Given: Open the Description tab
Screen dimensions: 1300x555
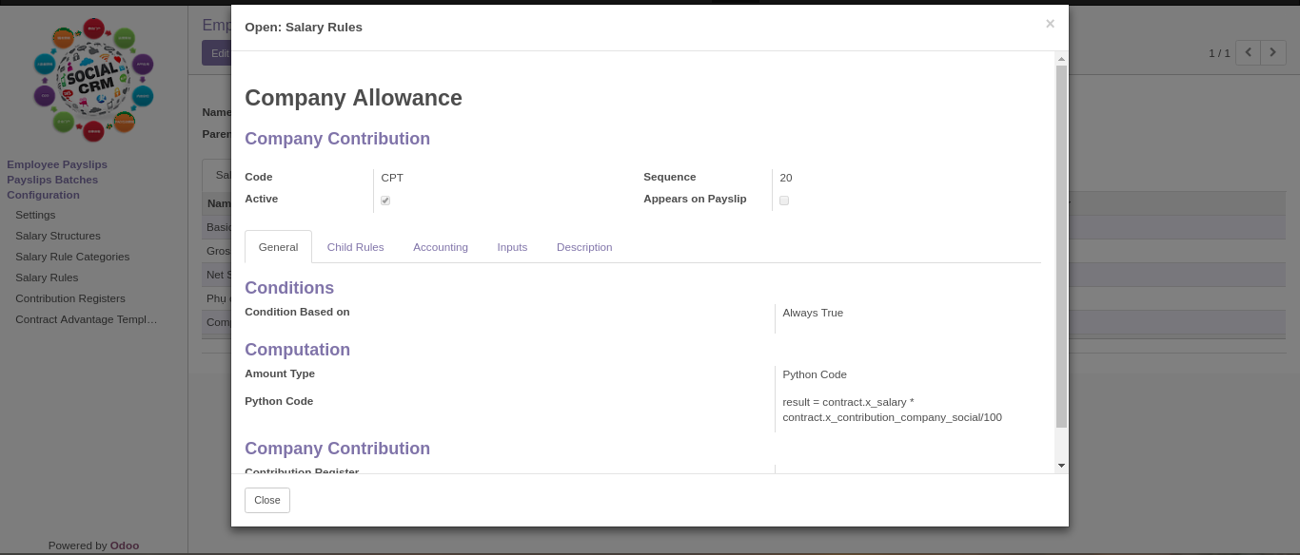Looking at the screenshot, I should point(584,246).
